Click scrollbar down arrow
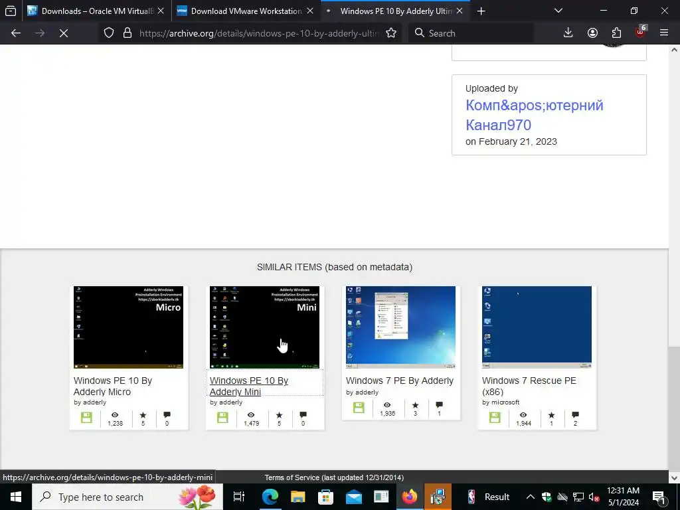This screenshot has width=680, height=510. pos(674,478)
